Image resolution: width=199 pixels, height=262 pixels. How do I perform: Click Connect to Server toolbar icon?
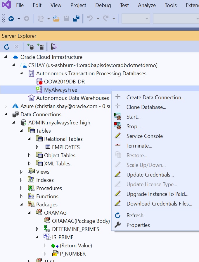coord(40,47)
